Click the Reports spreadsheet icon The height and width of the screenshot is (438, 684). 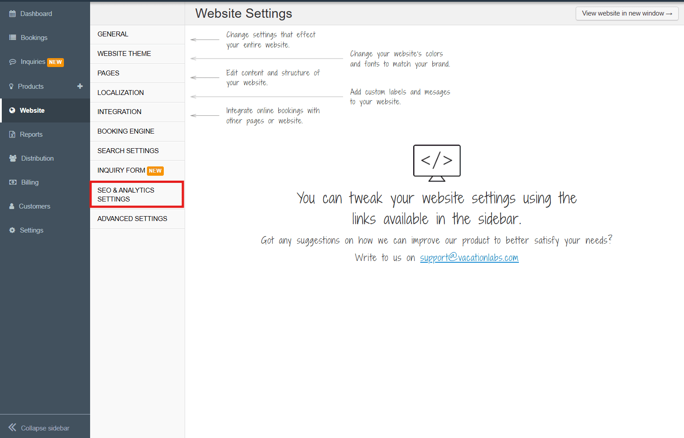(12, 134)
